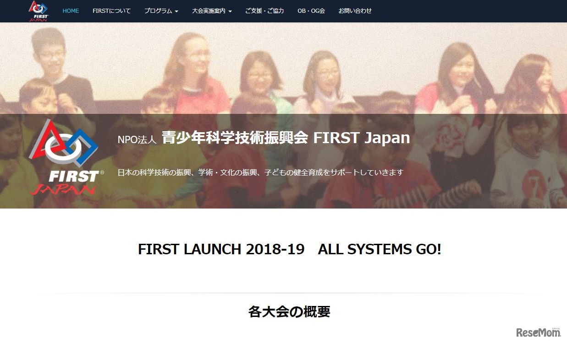Click the ReseMom watermark logo
Screen dimensions: 567x343
coord(539,332)
